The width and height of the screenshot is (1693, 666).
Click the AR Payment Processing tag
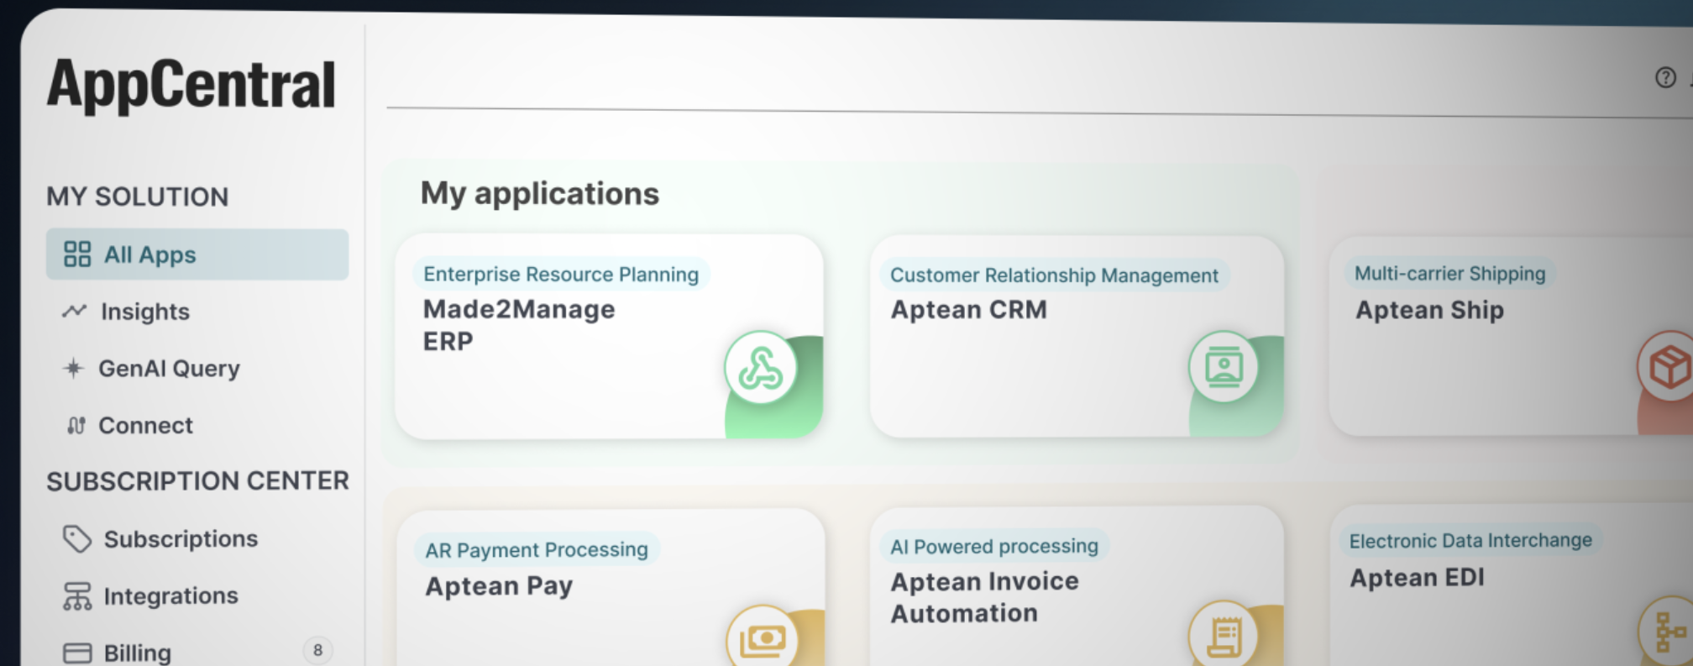(x=537, y=550)
